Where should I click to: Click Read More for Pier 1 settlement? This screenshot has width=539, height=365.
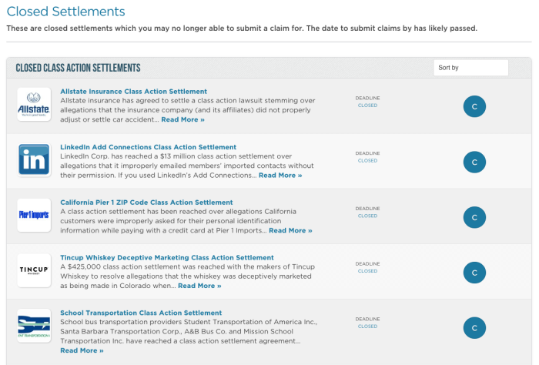[x=290, y=230]
